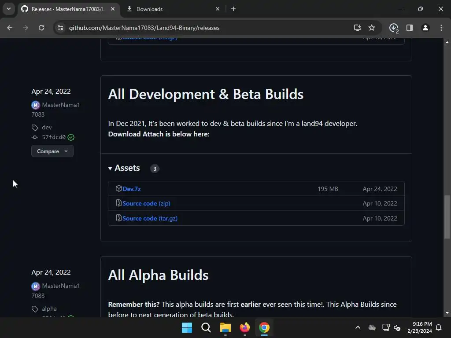Click the tag icon next to dev
This screenshot has height=338, width=451.
click(x=35, y=128)
